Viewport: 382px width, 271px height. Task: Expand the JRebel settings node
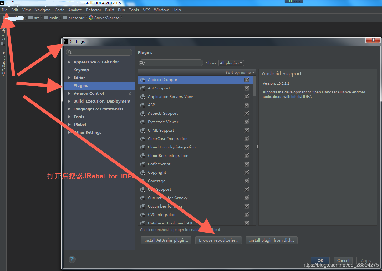coord(69,125)
